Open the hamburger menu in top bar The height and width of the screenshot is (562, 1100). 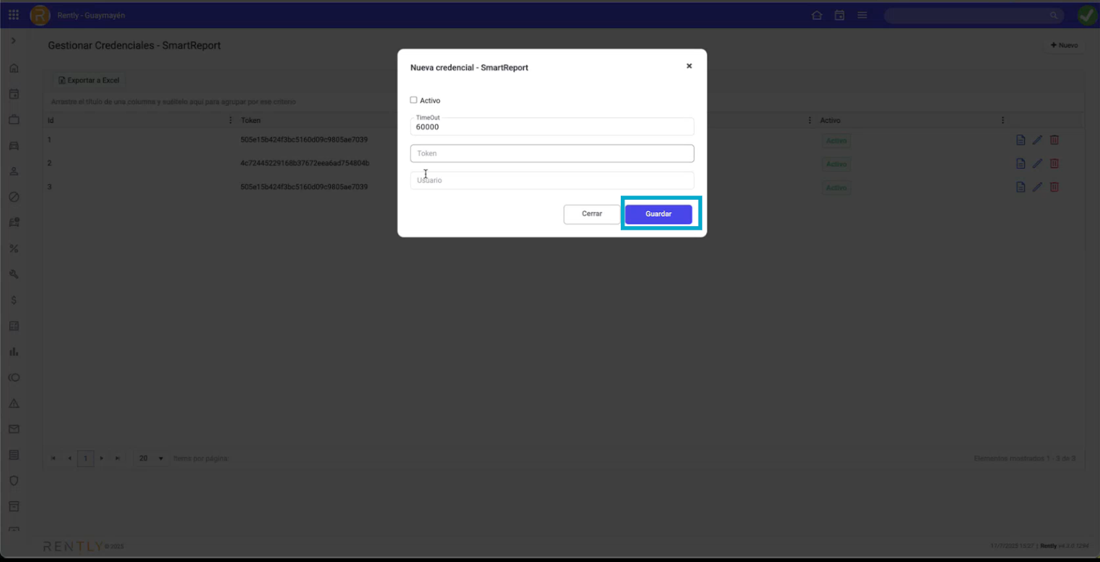tap(862, 15)
